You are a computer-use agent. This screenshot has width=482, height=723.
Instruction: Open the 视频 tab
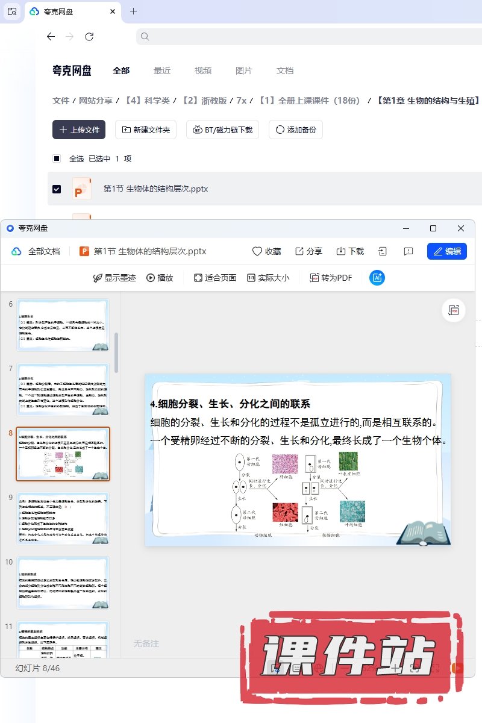pyautogui.click(x=203, y=70)
